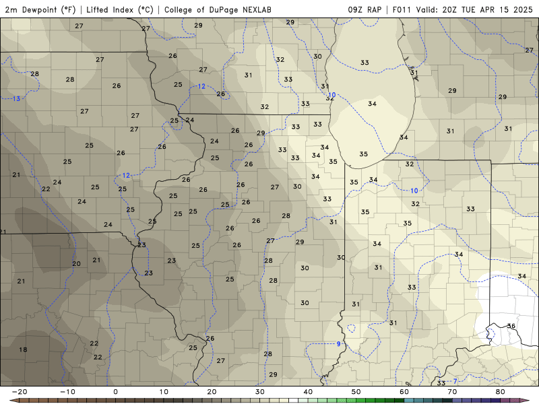Screen dimensions: 539x404
Task: Click the color scale label "40"
Action: coord(308,392)
